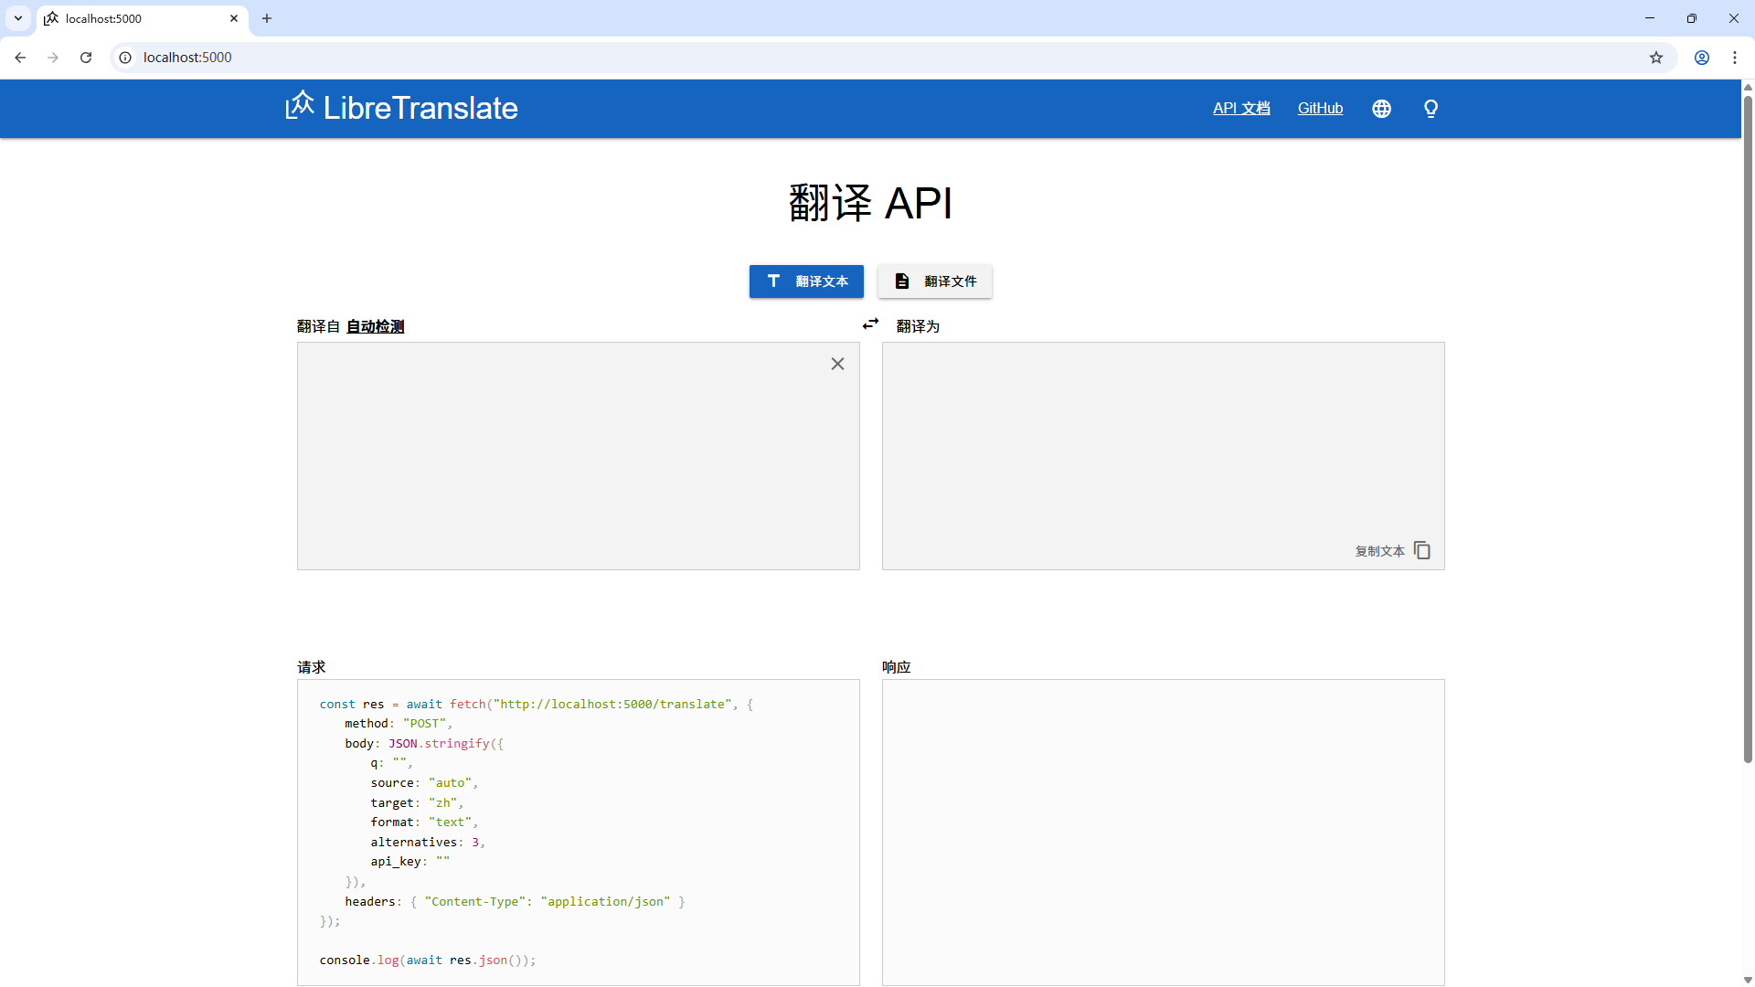
Task: Open the language globe icon menu
Action: point(1381,109)
